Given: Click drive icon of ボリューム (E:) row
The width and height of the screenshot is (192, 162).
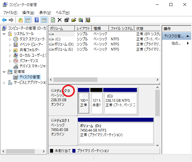Looking at the screenshot, I should pyautogui.click(x=51, y=49).
